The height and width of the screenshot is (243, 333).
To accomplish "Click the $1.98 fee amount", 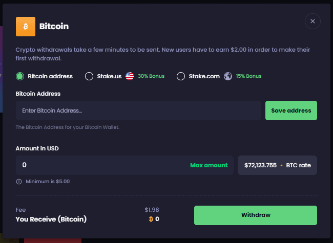I will tap(152, 210).
